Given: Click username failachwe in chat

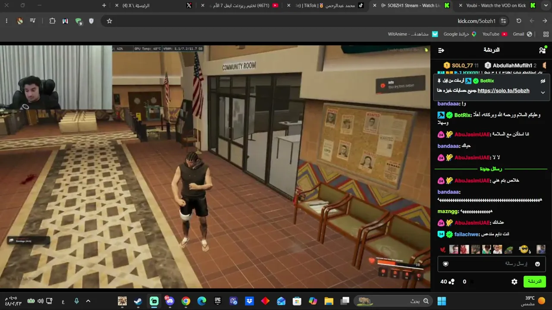Looking at the screenshot, I should [467, 234].
